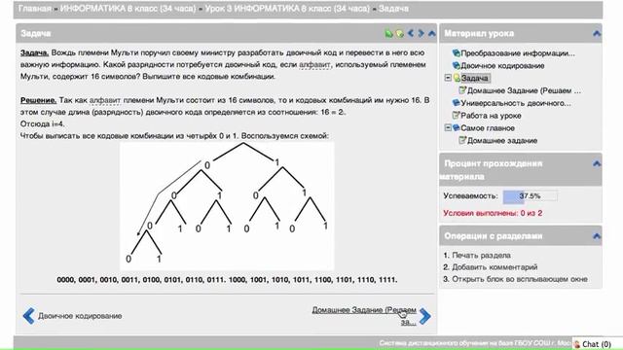
Task: Open the Chat (0) widget
Action: tap(597, 344)
